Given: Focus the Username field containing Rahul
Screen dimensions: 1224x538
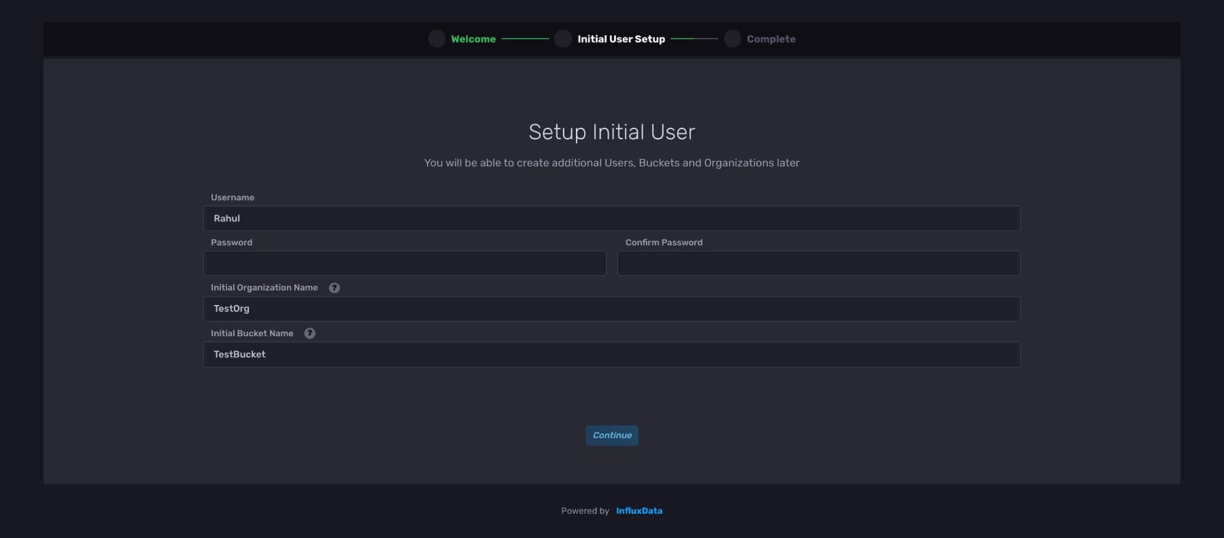Looking at the screenshot, I should [x=611, y=219].
